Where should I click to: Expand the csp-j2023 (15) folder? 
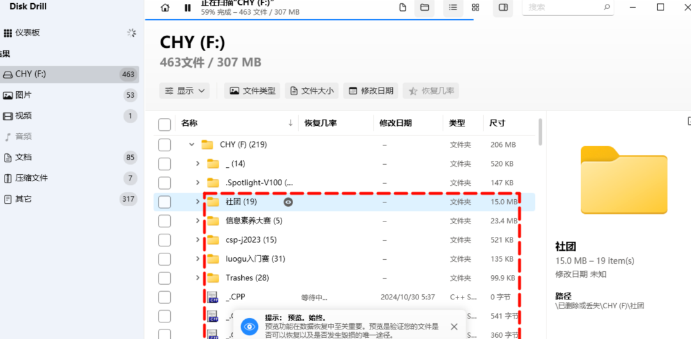[x=198, y=240]
